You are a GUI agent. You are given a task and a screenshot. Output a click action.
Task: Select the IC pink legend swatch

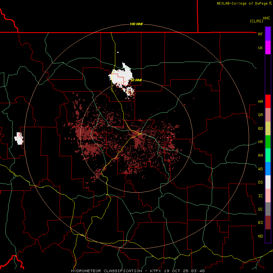click(268, 196)
